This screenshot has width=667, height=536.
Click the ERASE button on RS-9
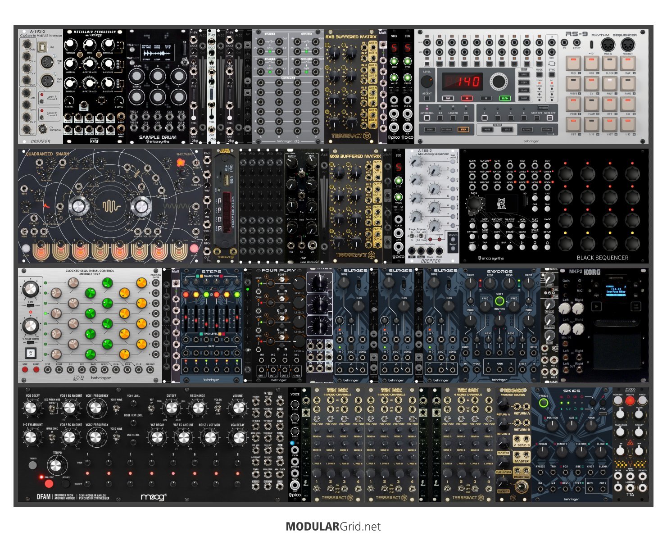pos(524,90)
